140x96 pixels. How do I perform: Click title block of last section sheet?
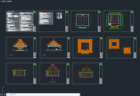pos(101,81)
